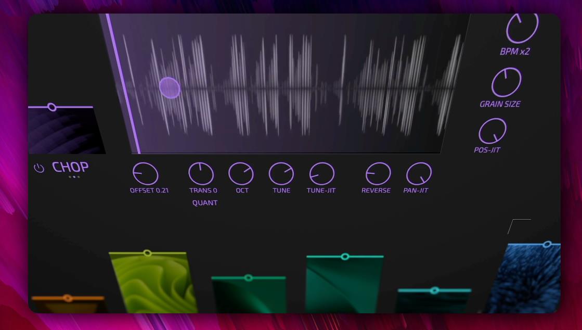
Task: Click the tall teal layer fader handle
Action: (345, 257)
